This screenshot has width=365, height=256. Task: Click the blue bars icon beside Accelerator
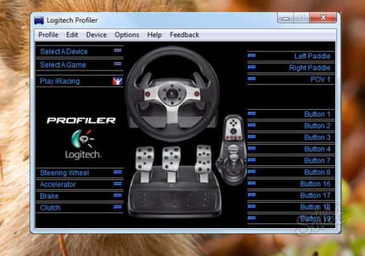click(117, 184)
